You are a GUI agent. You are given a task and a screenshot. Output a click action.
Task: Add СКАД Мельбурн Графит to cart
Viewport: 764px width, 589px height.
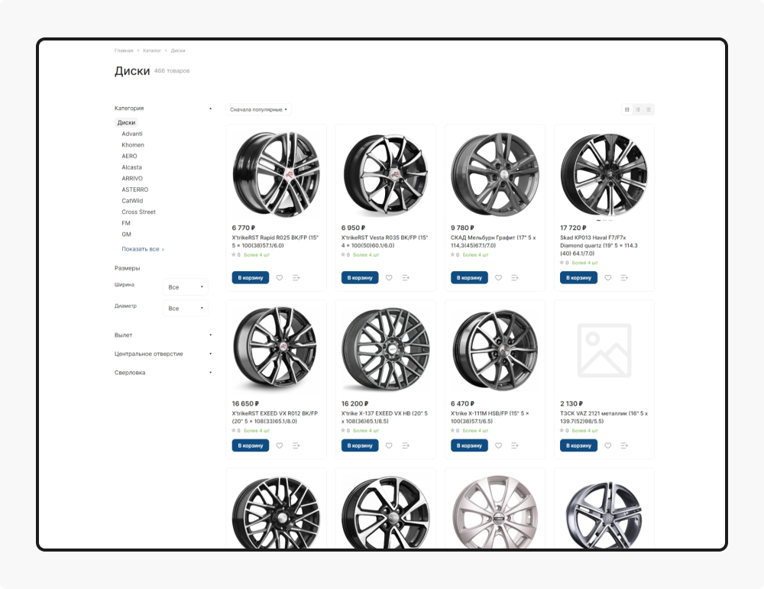point(469,277)
